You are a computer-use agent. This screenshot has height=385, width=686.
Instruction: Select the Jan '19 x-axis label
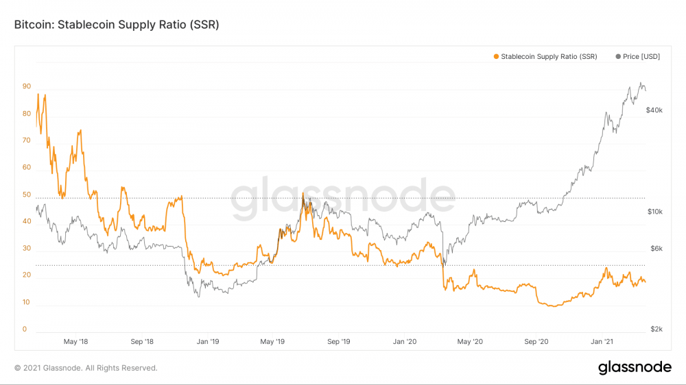tap(207, 341)
